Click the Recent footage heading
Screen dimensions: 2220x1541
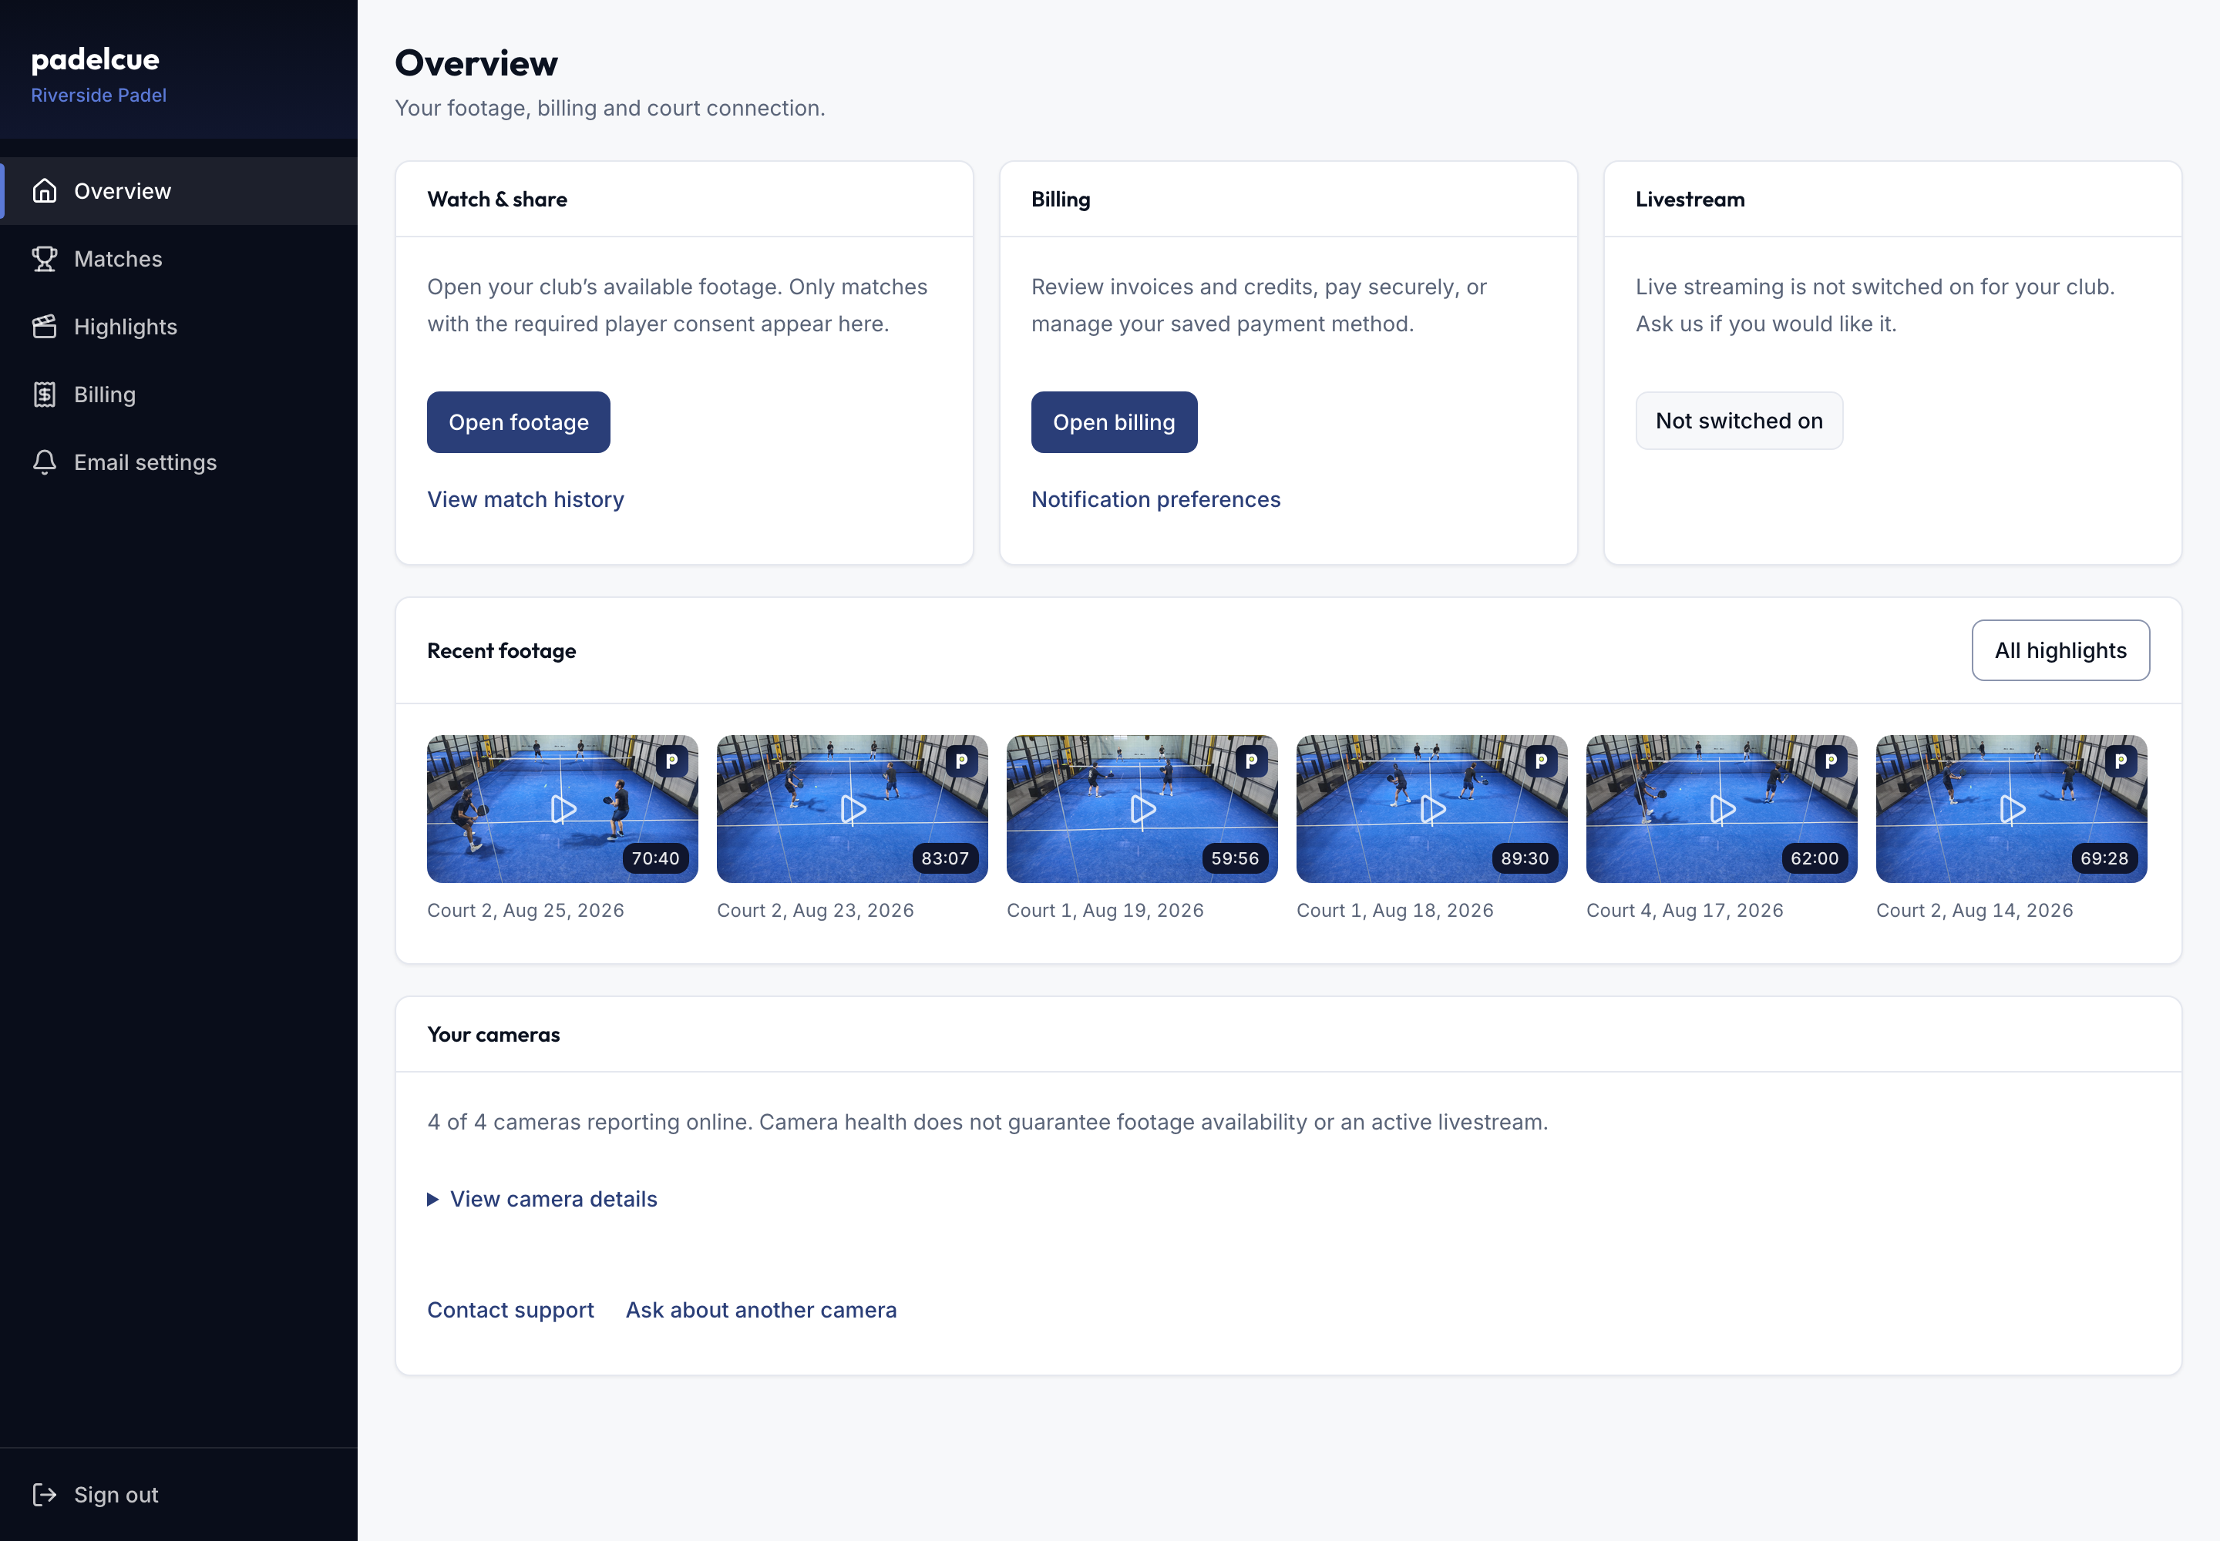click(501, 651)
